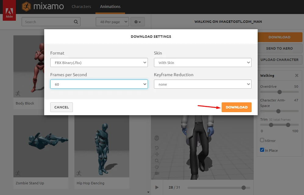Click the search magnifier icon
304x195 pixels.
click(x=76, y=22)
